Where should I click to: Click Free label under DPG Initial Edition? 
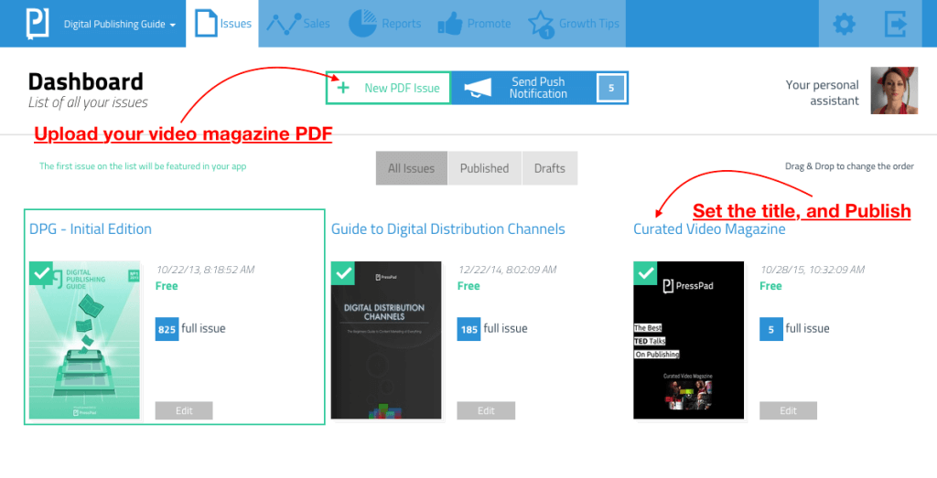tap(167, 286)
